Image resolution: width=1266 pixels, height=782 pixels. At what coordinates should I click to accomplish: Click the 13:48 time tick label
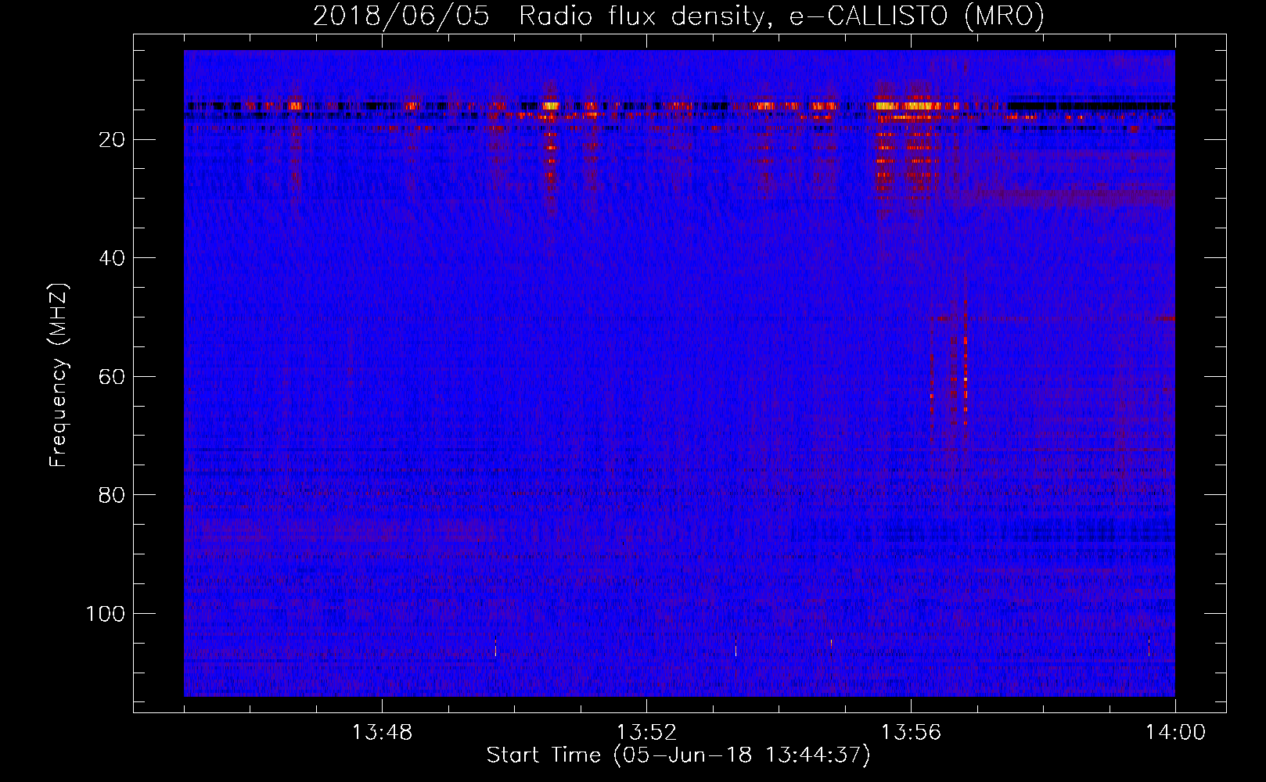(x=382, y=733)
